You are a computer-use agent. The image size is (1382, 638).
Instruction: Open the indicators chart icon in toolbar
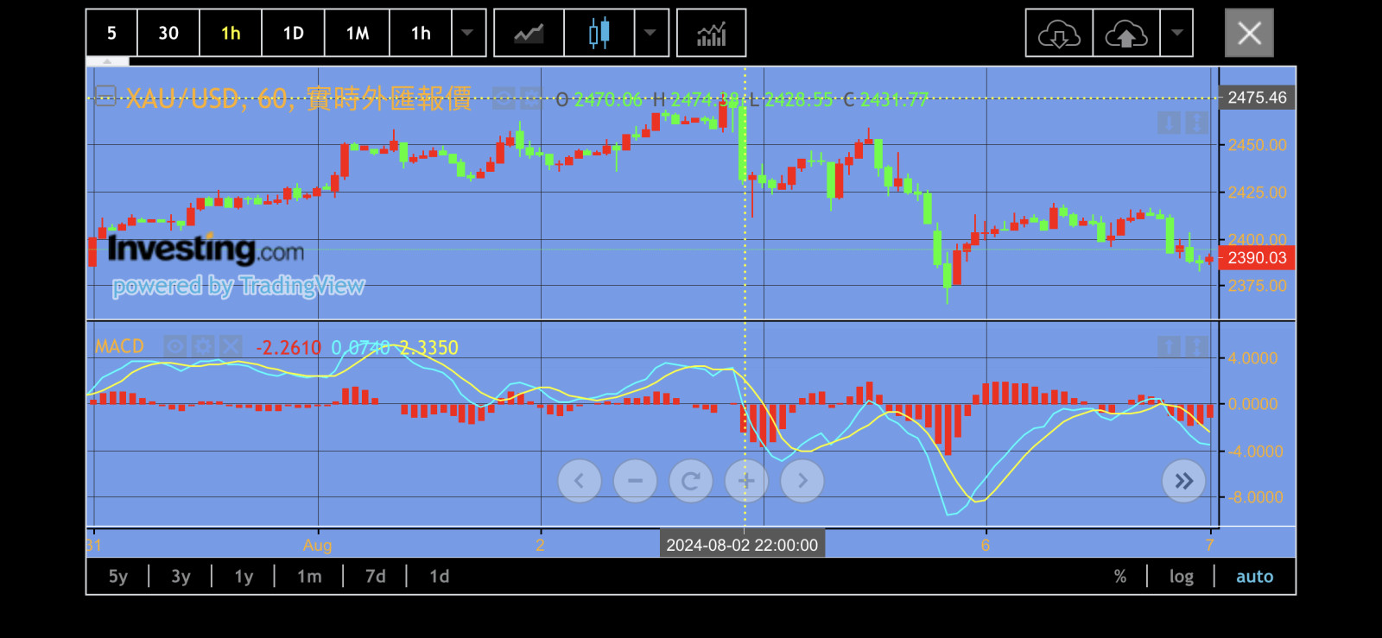click(x=711, y=34)
